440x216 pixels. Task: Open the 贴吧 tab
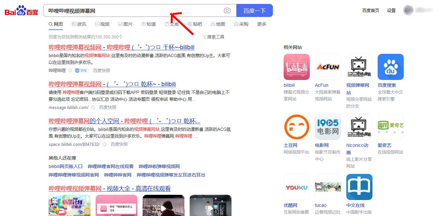pos(195,24)
